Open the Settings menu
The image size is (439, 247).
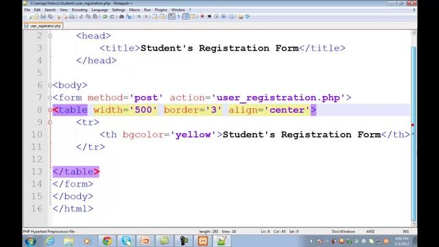(x=119, y=10)
